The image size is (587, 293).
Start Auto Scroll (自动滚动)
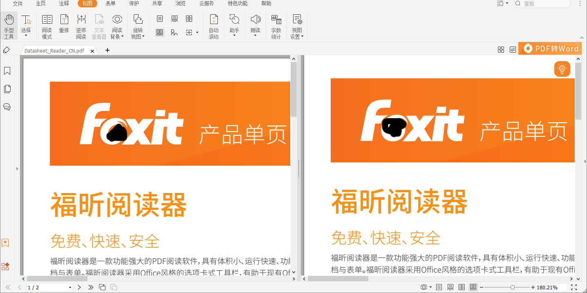pyautogui.click(x=214, y=27)
